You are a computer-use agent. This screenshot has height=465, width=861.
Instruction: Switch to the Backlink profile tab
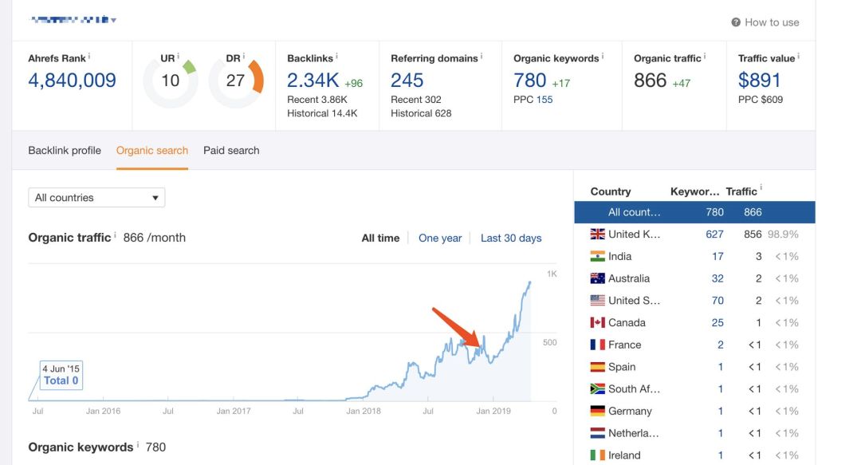(x=65, y=151)
